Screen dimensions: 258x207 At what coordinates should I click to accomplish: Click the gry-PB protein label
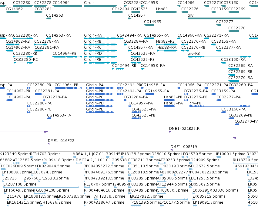[195, 103]
